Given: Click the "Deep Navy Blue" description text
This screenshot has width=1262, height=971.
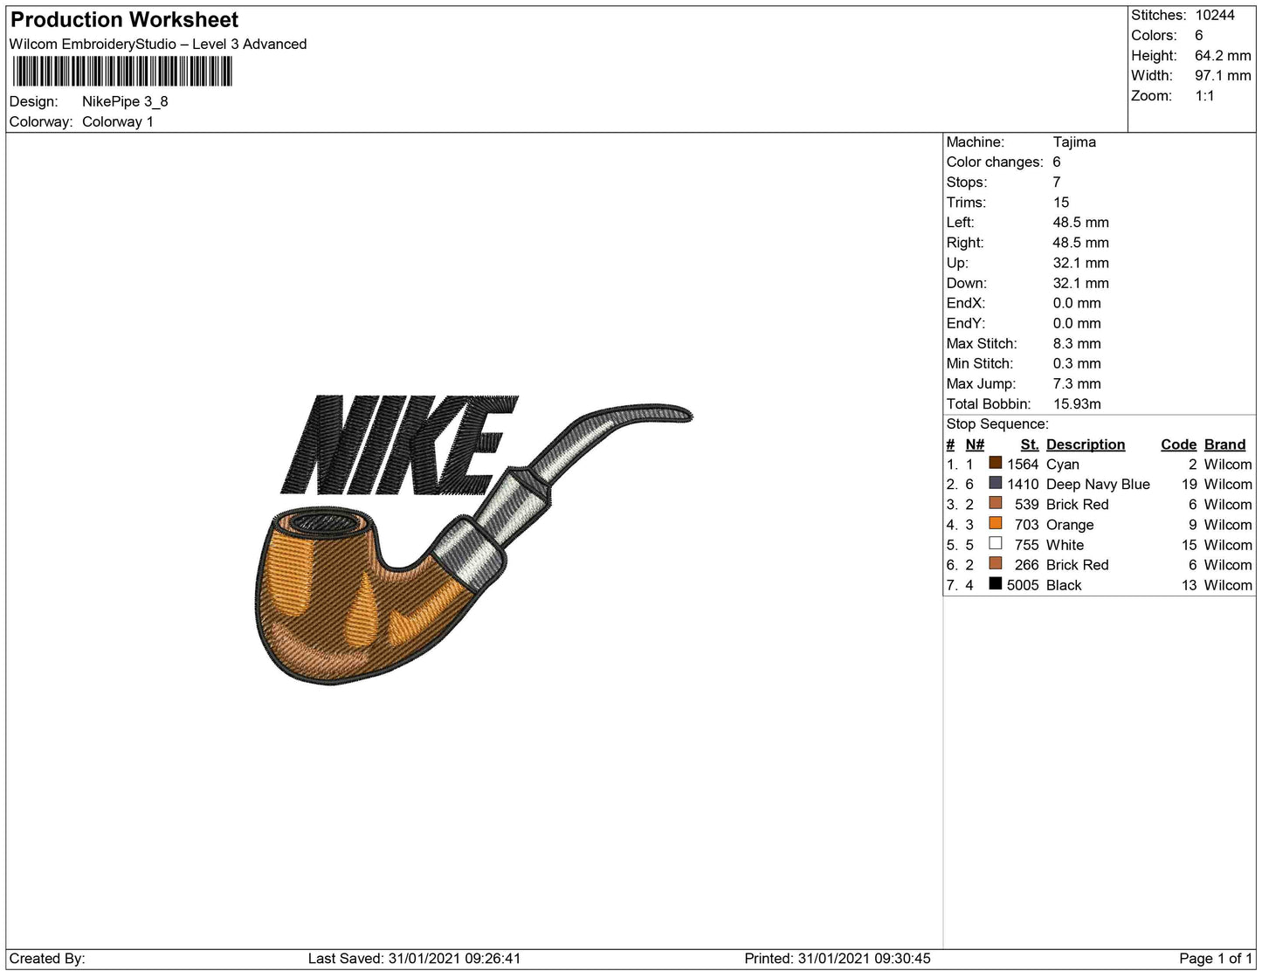Looking at the screenshot, I should (x=1098, y=485).
